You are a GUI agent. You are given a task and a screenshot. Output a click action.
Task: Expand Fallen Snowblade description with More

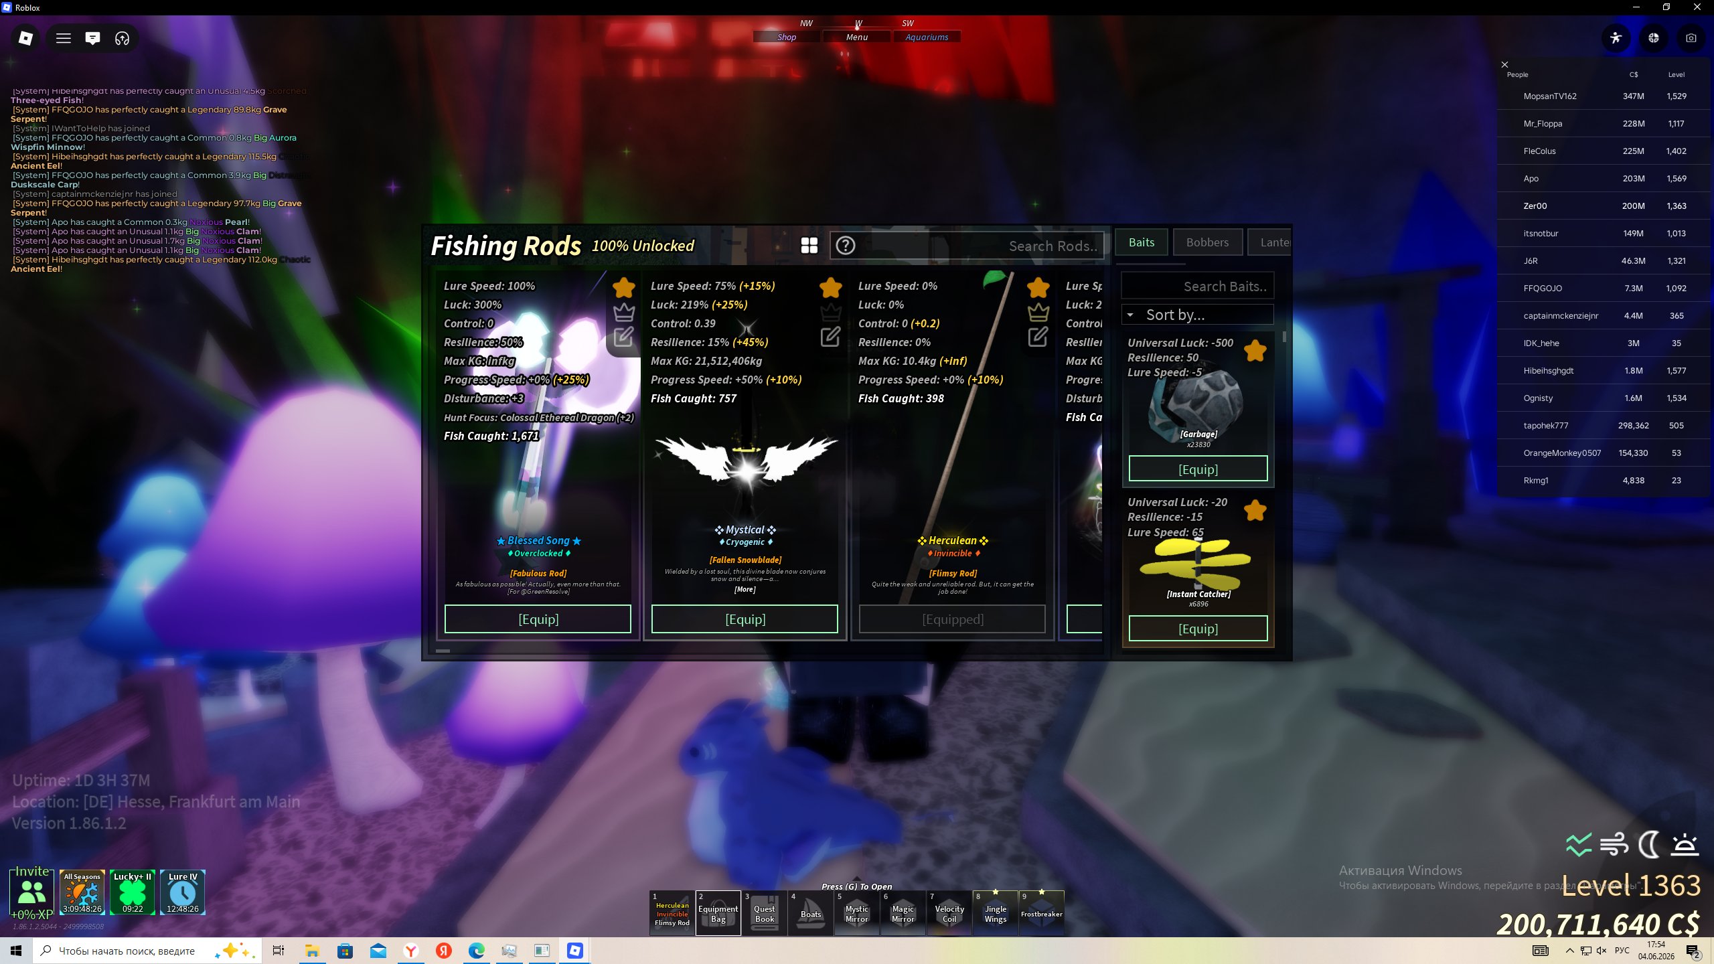[x=745, y=590]
